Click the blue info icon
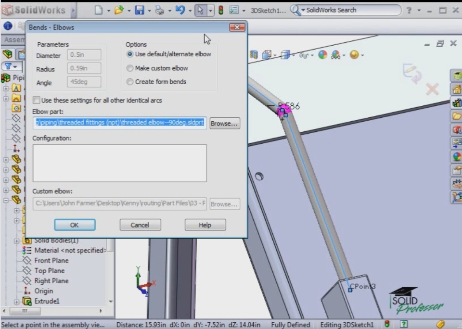 [x=8, y=26]
